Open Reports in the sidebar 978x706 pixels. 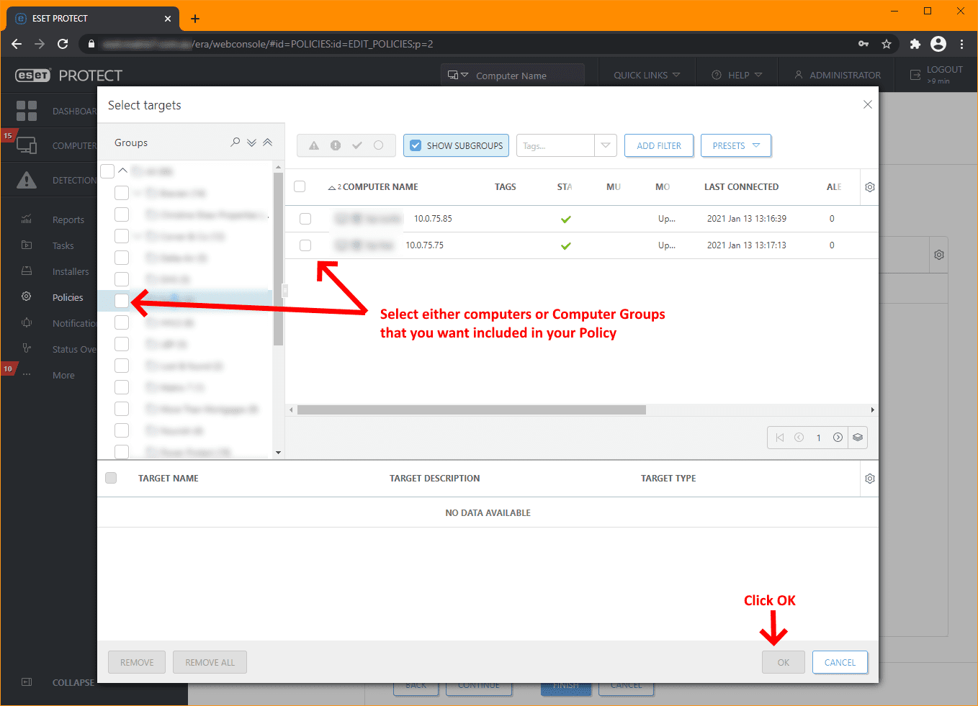pos(68,220)
